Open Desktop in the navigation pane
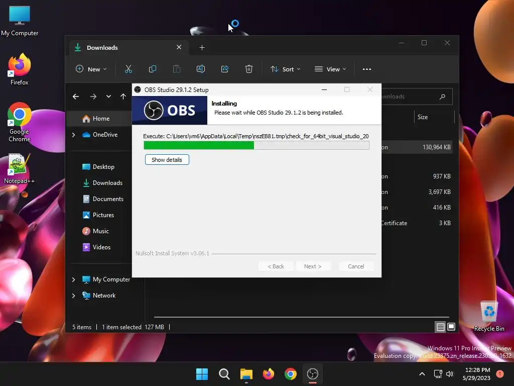Viewport: 514px width, 386px height. tap(98, 167)
